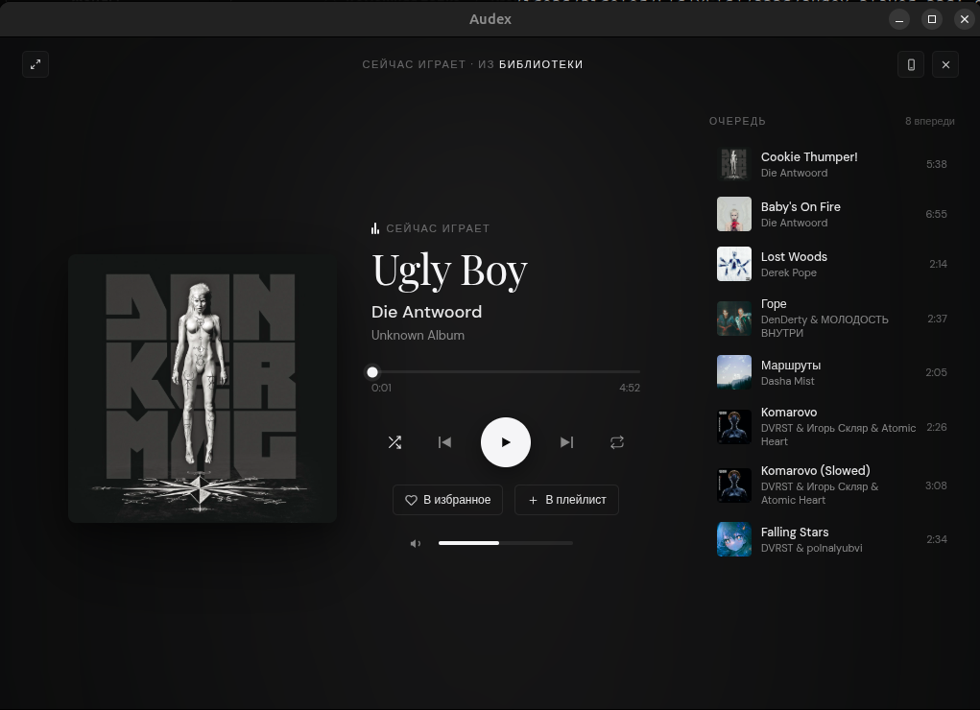
Task: Click the Baby's On Fire cover thumbnail
Action: (x=733, y=214)
